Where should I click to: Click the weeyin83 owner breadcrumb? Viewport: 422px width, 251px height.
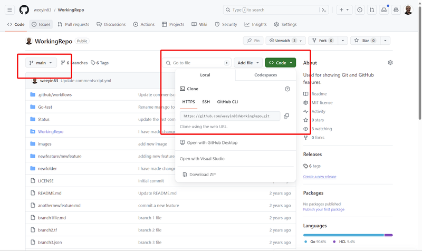[x=42, y=10]
